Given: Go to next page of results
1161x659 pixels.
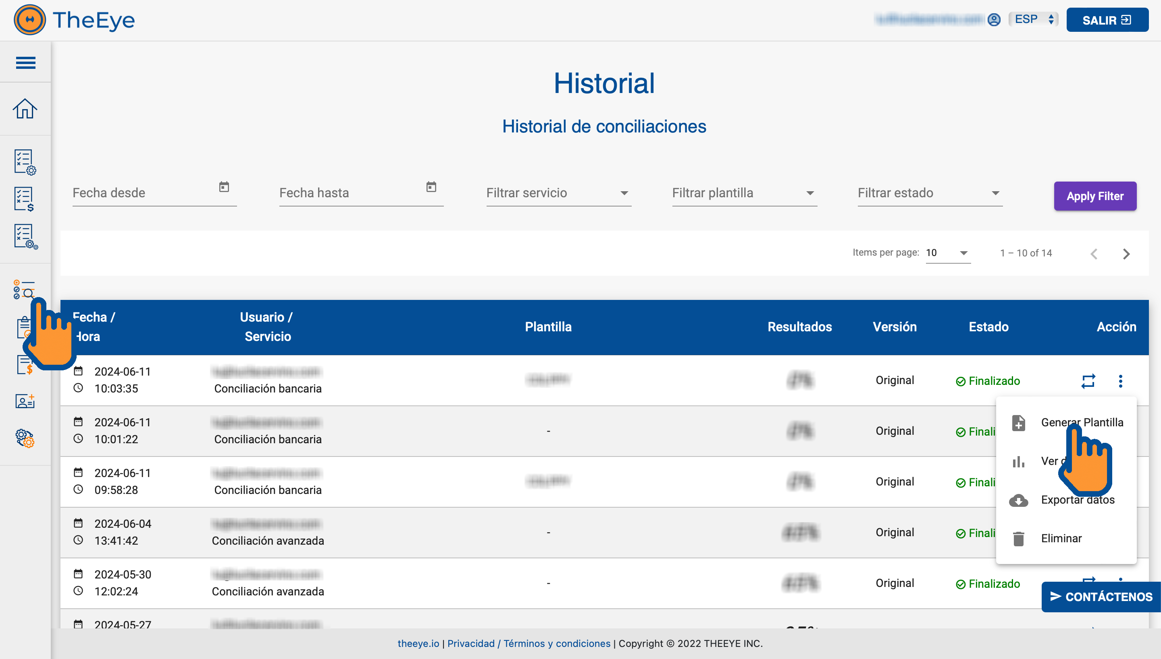Looking at the screenshot, I should [1126, 254].
